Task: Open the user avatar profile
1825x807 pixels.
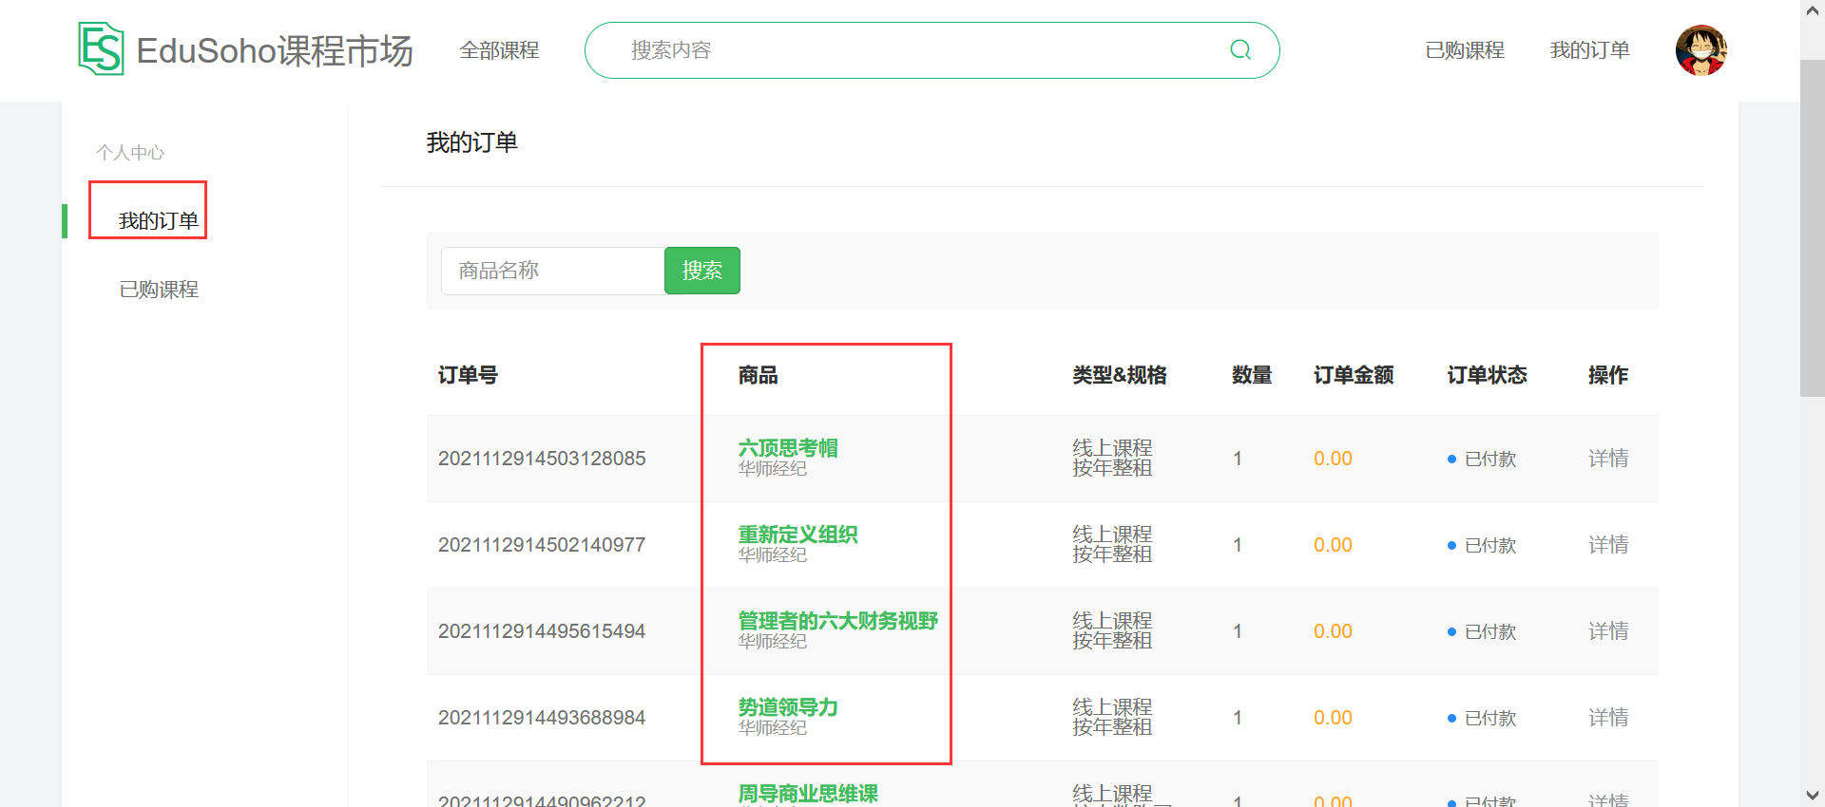Action: pos(1700,50)
